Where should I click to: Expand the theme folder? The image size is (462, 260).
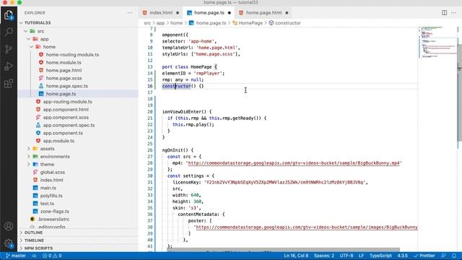click(x=29, y=164)
